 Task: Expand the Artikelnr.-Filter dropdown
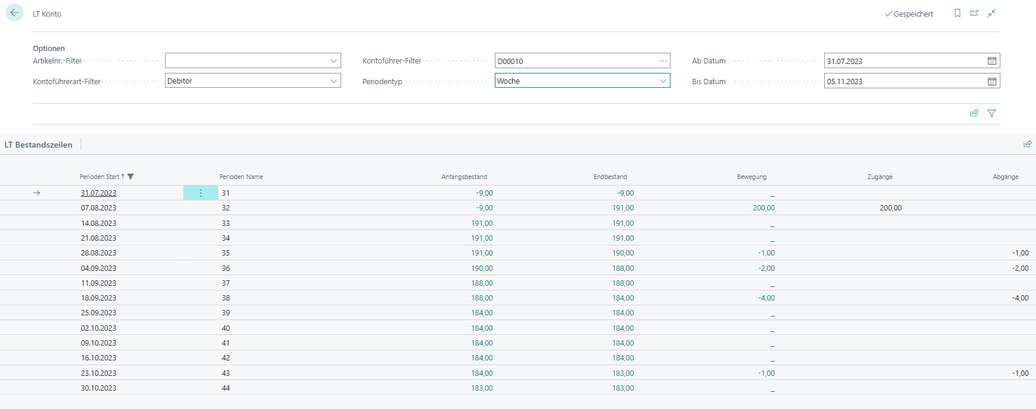coord(333,61)
